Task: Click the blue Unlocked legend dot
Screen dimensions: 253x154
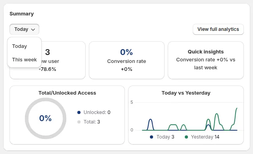Action: point(79,112)
